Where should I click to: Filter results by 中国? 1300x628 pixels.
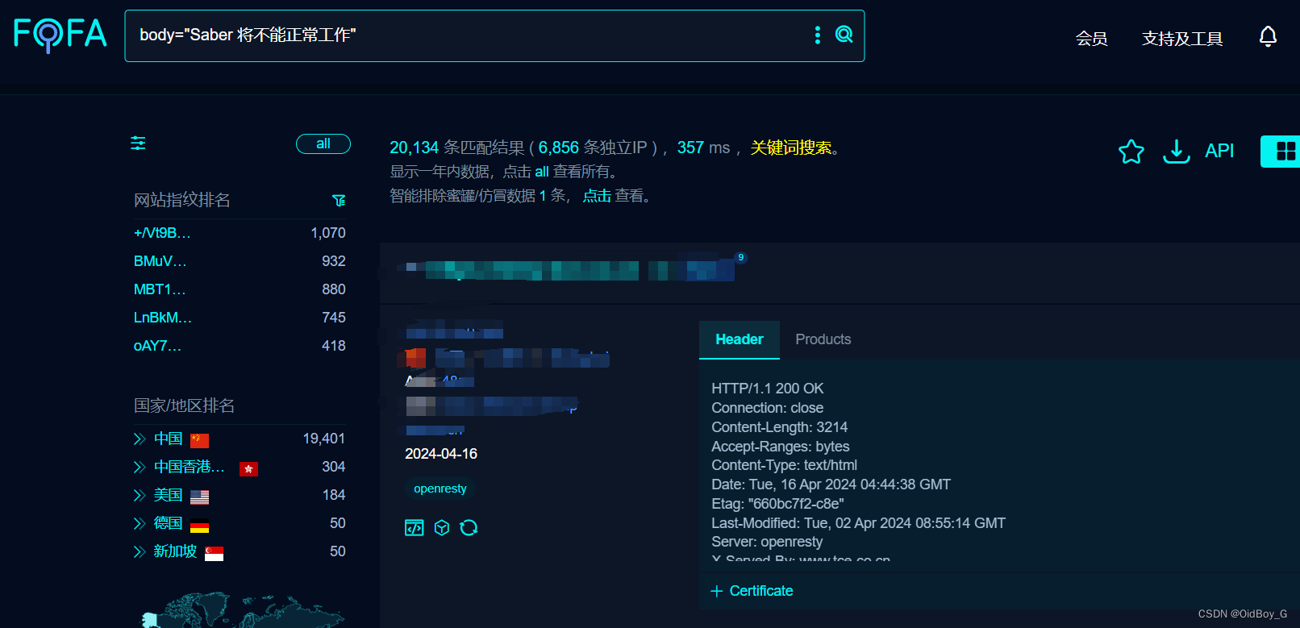169,439
